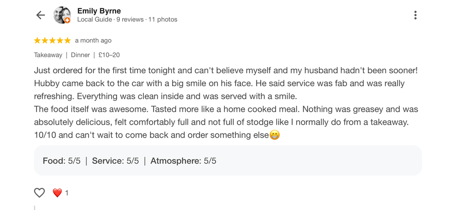Click the Atmosphere: 5/5 rating

183,161
